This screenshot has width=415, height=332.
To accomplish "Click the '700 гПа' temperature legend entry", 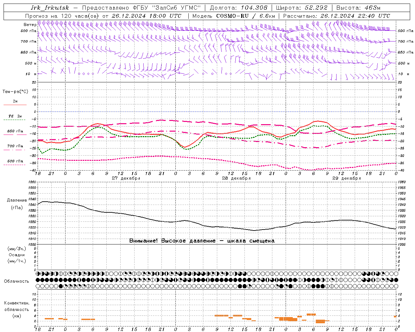I will point(15,146).
